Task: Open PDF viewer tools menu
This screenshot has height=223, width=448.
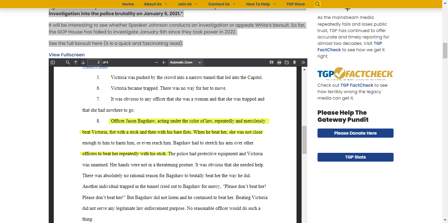Action: (x=303, y=62)
